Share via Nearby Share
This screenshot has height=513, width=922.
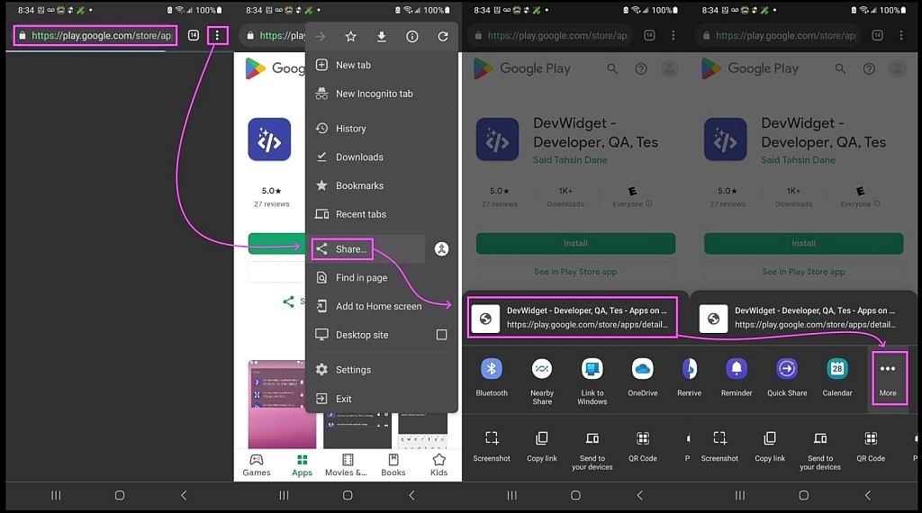pos(541,382)
